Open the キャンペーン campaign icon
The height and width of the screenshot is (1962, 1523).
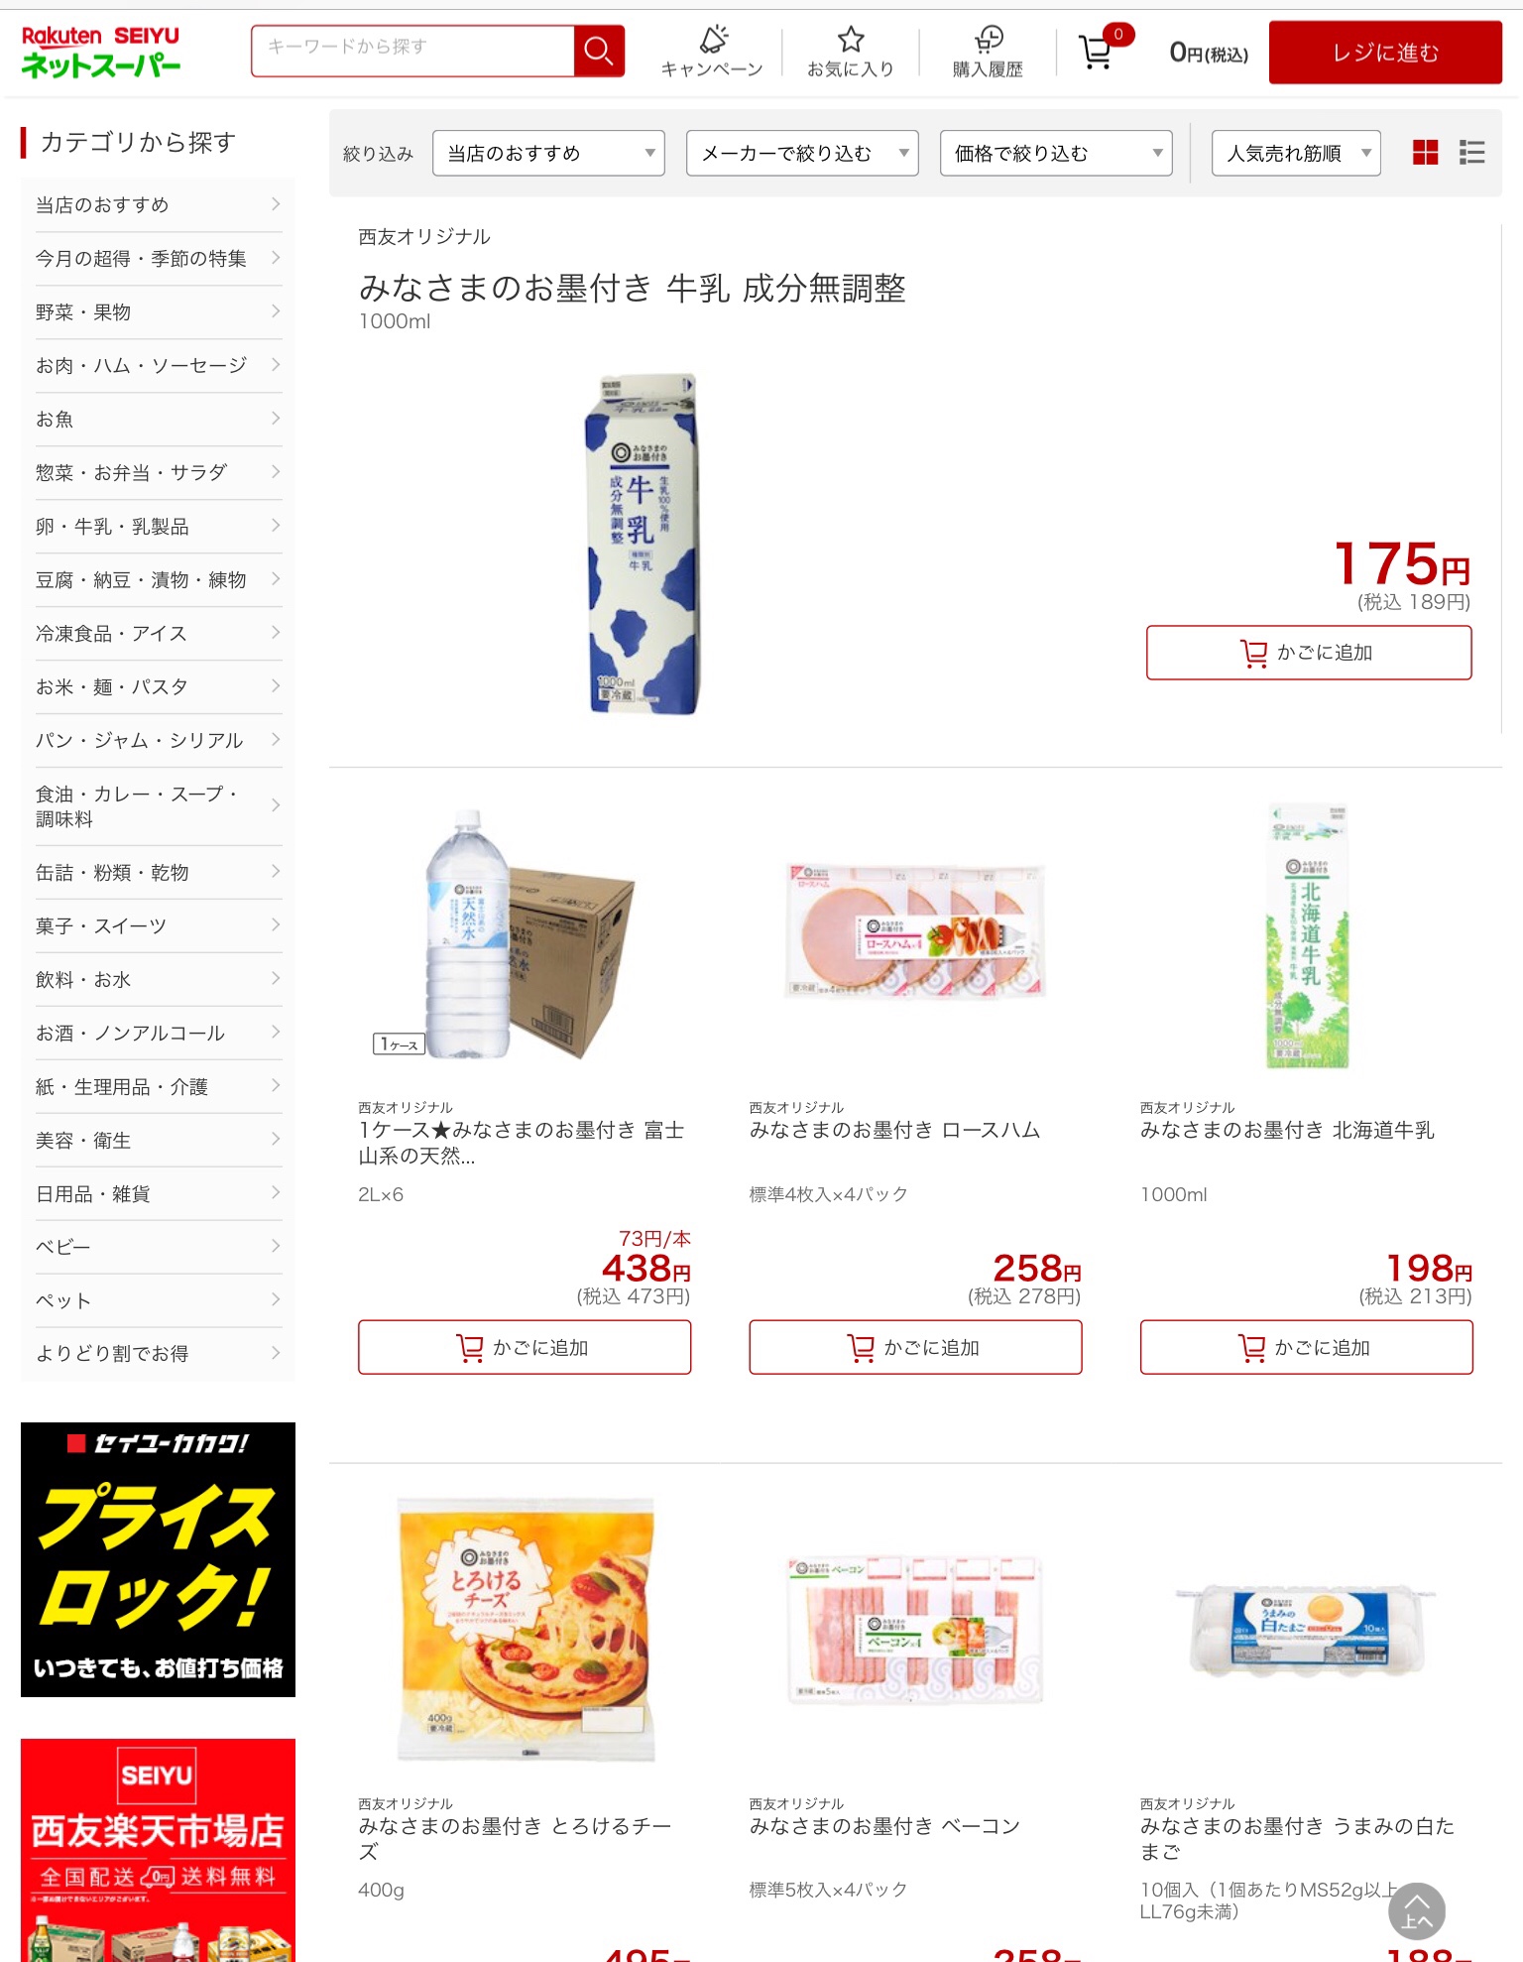click(712, 52)
